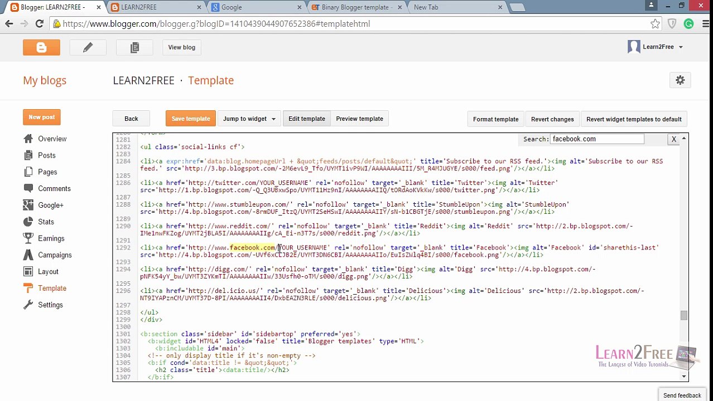Click the facebook.com search field
The width and height of the screenshot is (713, 401).
pos(596,139)
